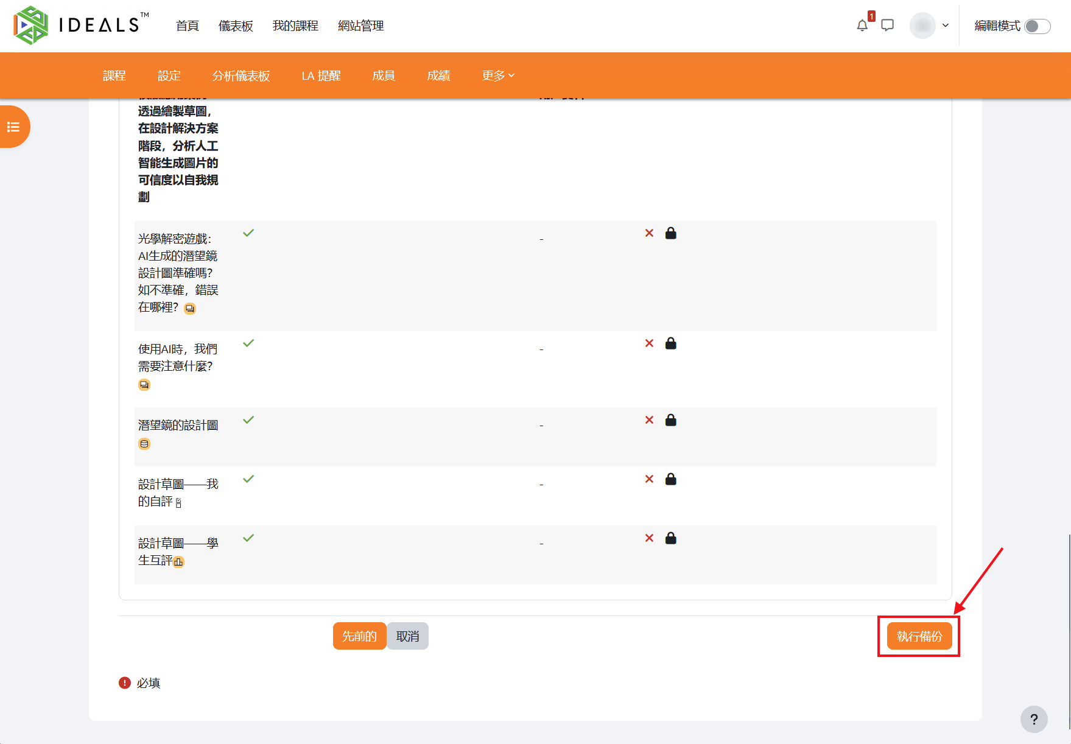Screen dimensions: 1071x744
Task: Click the 先前的 button
Action: [x=359, y=636]
